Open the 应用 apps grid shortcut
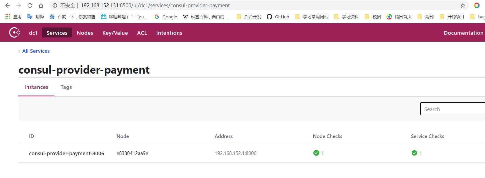The width and height of the screenshot is (485, 178). 13,17
